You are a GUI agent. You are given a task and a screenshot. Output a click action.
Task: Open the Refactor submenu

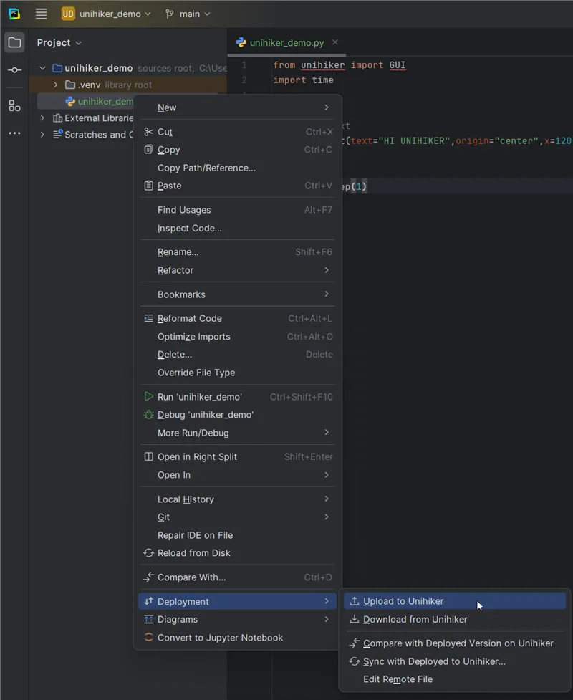[x=237, y=270]
